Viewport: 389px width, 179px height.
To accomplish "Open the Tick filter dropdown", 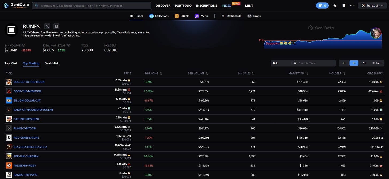I will pyautogui.click(x=281, y=63).
